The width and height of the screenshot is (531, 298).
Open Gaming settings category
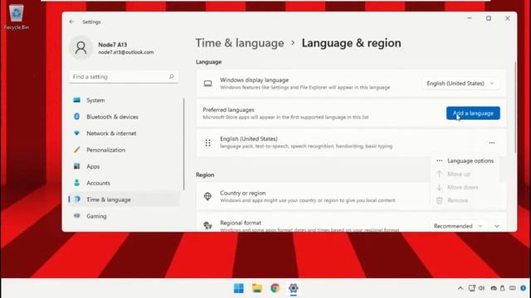(x=124, y=216)
